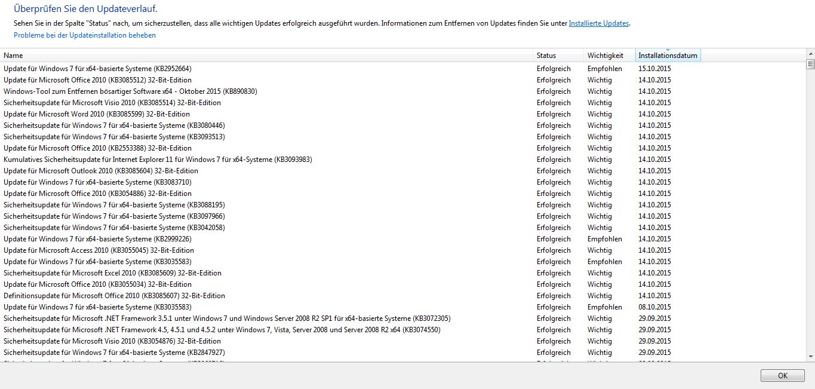This screenshot has width=815, height=389.
Task: Select Update für Windows 7 KB3083710 row
Action: pos(403,182)
